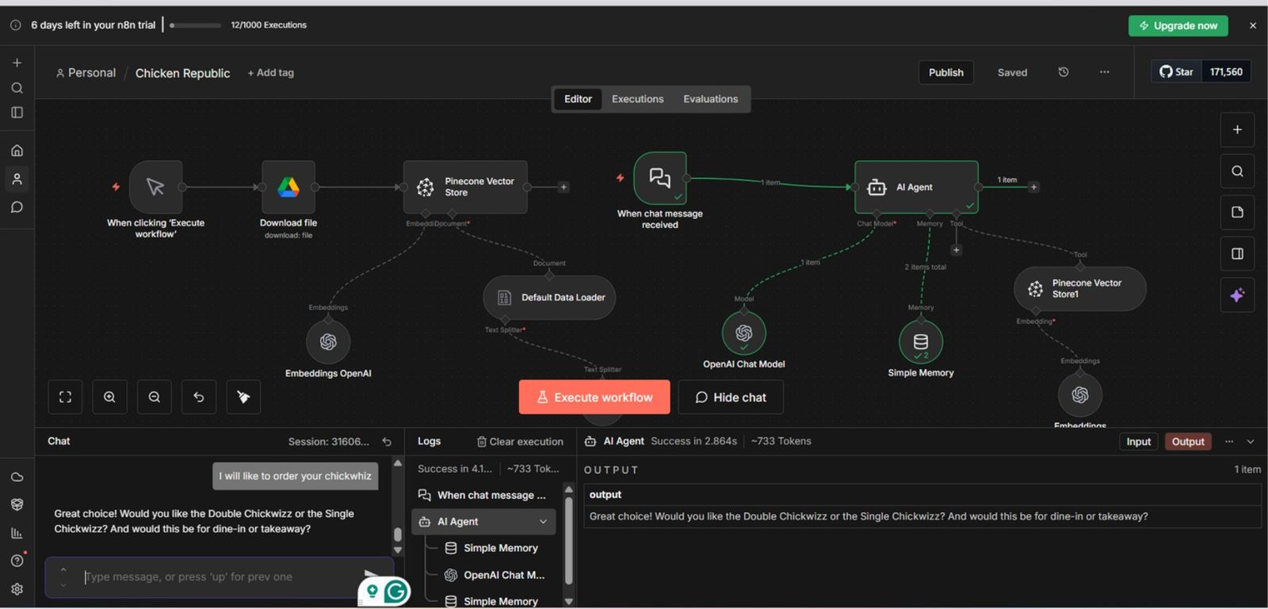Publish the workflow
This screenshot has width=1268, height=609.
click(x=946, y=72)
